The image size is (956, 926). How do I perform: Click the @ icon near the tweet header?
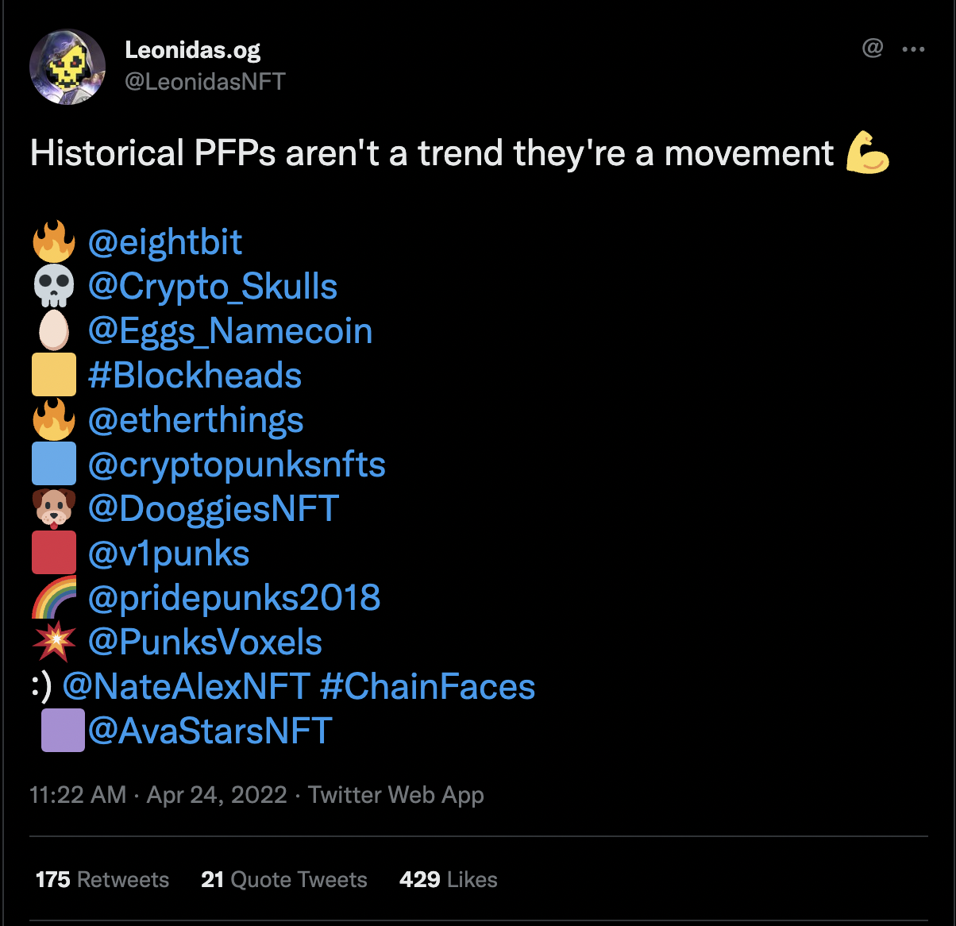(872, 48)
